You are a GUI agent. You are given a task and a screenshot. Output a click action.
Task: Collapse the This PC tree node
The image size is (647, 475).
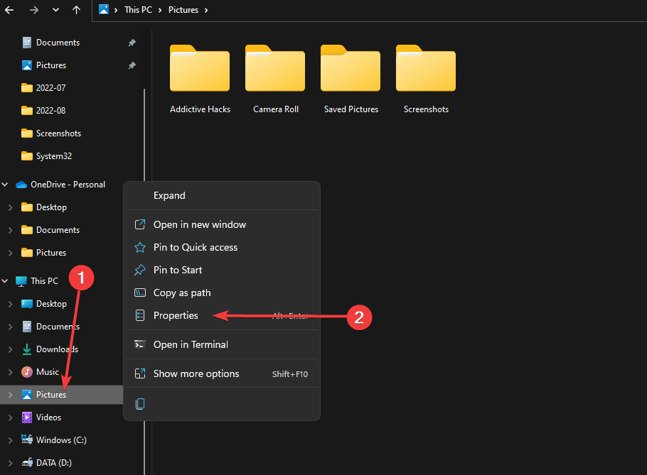pyautogui.click(x=5, y=281)
